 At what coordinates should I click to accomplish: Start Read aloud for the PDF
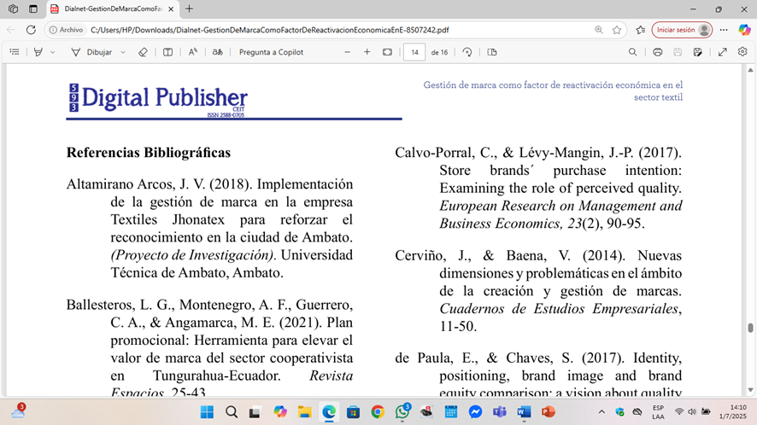click(192, 52)
